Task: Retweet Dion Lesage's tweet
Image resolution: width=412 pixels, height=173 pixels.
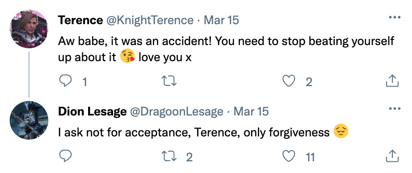Action: (x=166, y=157)
